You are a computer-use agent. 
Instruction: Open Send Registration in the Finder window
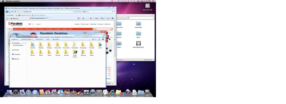click(x=138, y=45)
